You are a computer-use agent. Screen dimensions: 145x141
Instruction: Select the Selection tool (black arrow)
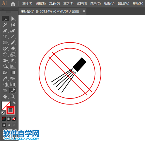pyautogui.click(x=5, y=18)
